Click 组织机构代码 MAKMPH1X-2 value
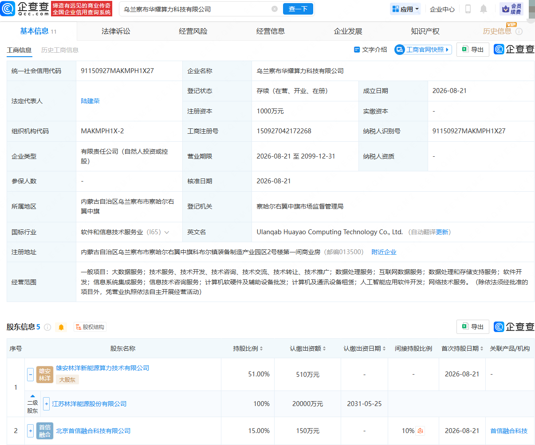Viewport: 535px width, 445px height. 102,131
